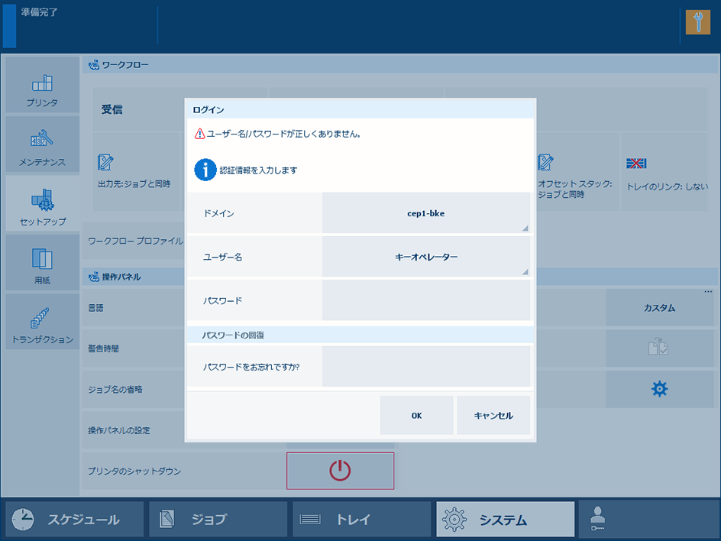The width and height of the screenshot is (721, 541).
Task: Open the トランザクション sidebar section
Action: point(42,322)
